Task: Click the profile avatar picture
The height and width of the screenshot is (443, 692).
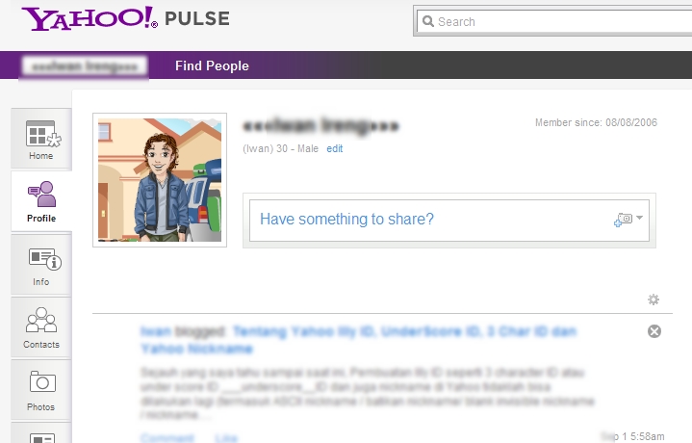Action: click(160, 180)
